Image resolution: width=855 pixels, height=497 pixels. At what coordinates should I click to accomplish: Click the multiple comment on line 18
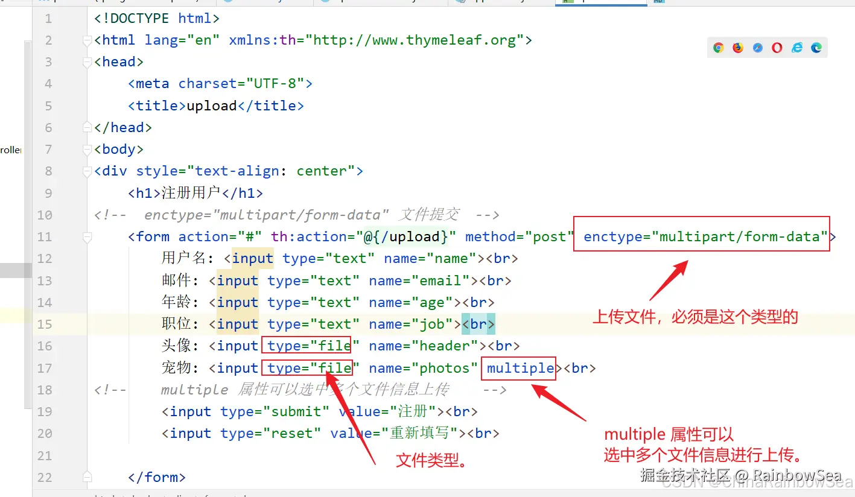(x=300, y=390)
